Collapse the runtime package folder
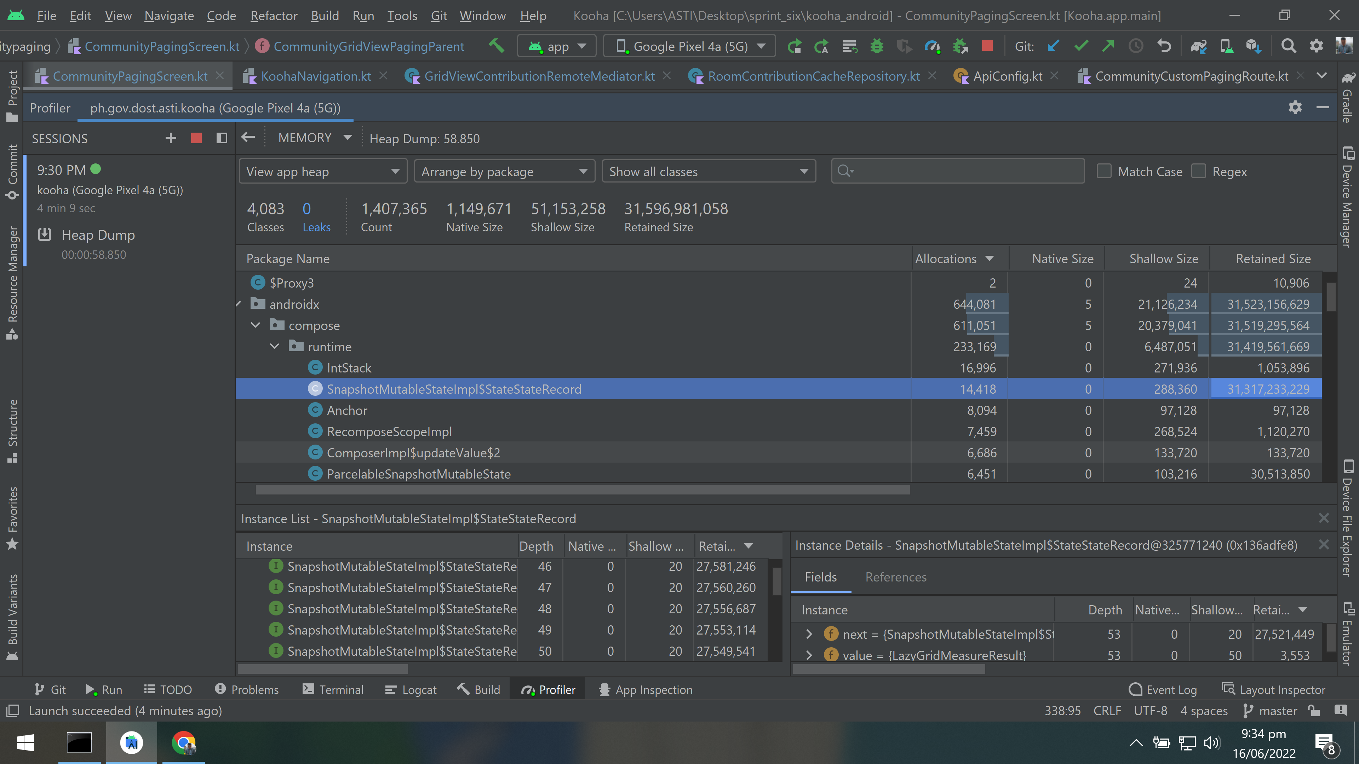The height and width of the screenshot is (764, 1359). [275, 346]
